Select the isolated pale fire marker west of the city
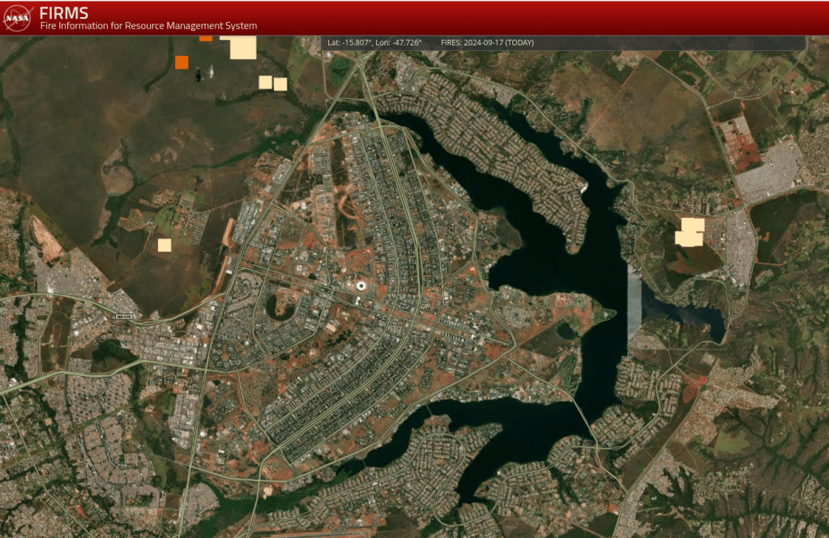This screenshot has width=829, height=538. coord(165,245)
